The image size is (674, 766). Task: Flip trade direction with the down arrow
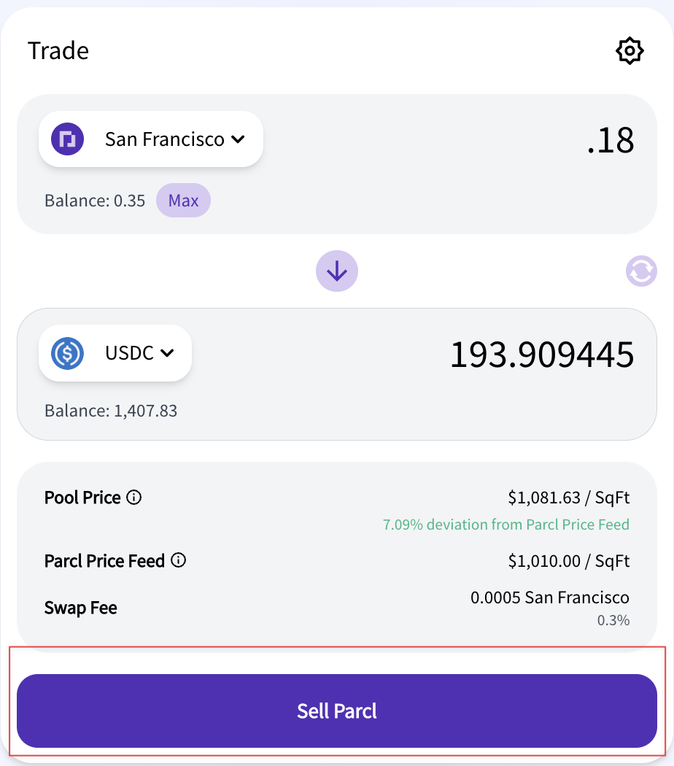click(x=337, y=271)
